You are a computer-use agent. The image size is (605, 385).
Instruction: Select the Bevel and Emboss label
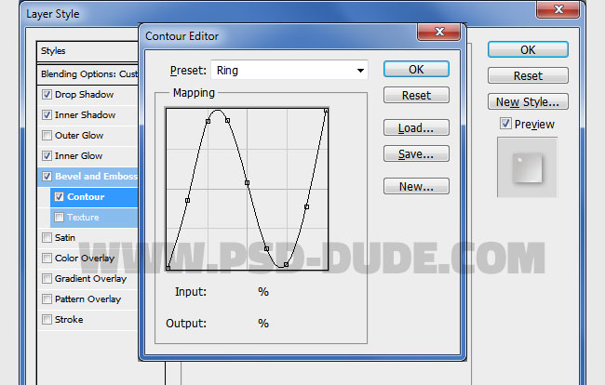96,176
